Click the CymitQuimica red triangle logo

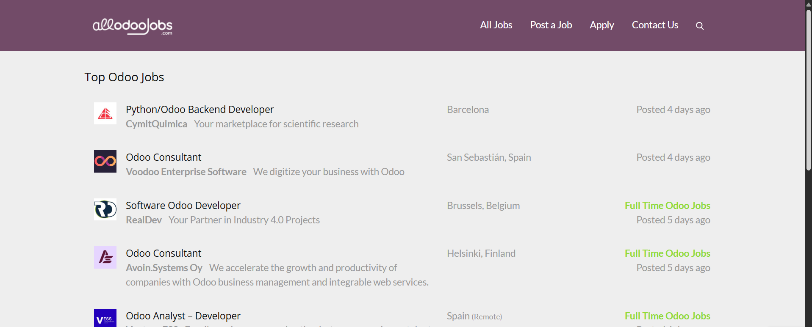tap(105, 113)
